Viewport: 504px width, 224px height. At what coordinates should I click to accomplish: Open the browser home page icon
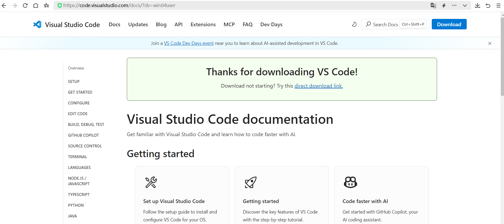click(36, 6)
